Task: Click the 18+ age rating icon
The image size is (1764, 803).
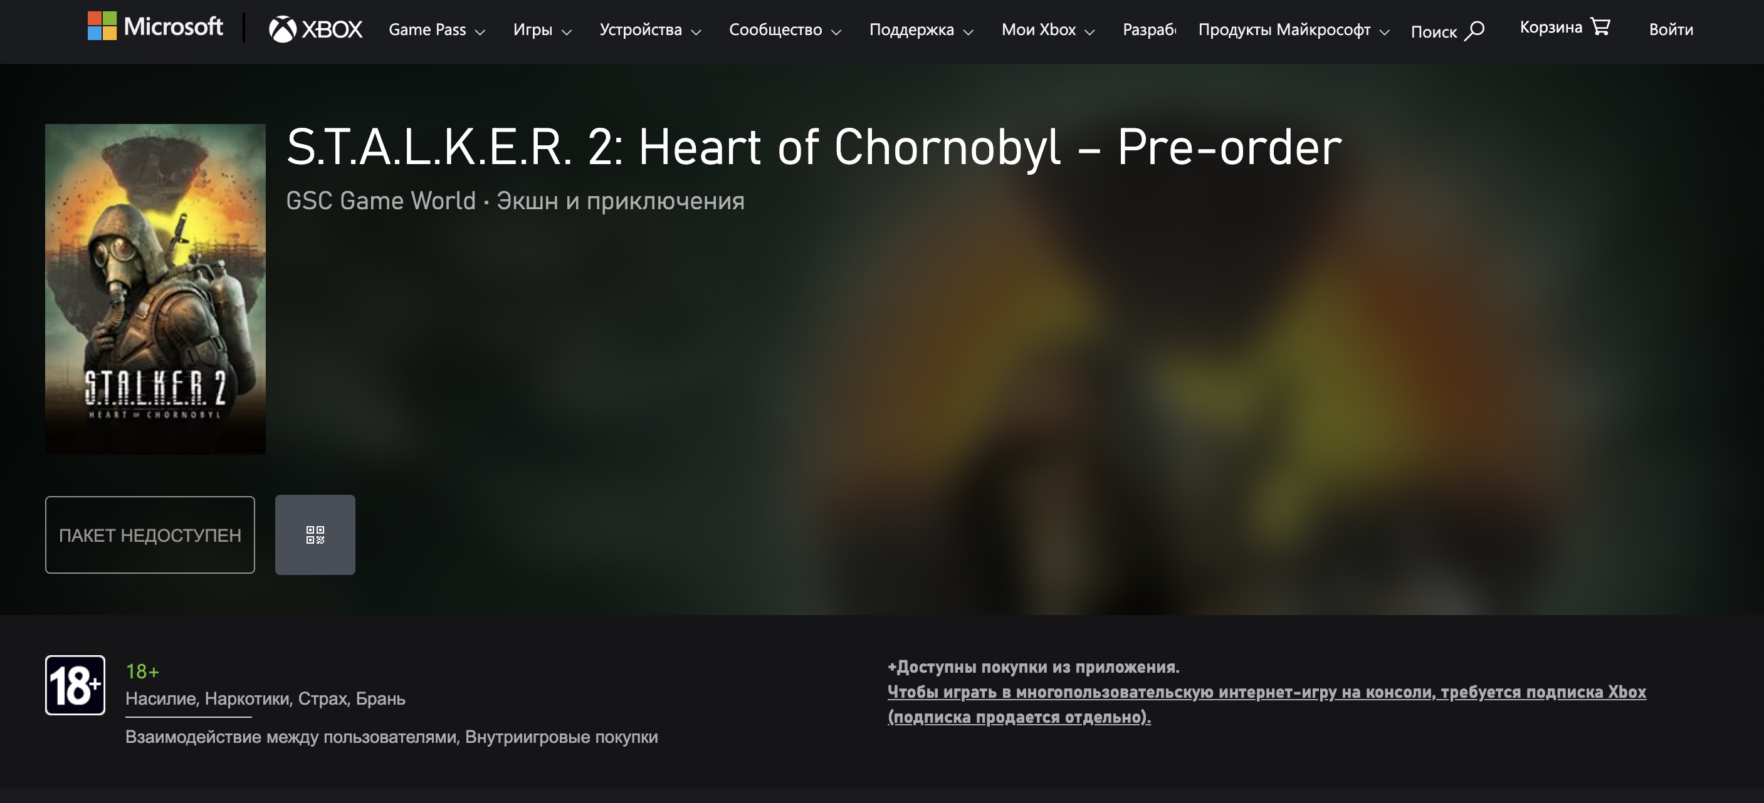Action: [74, 684]
